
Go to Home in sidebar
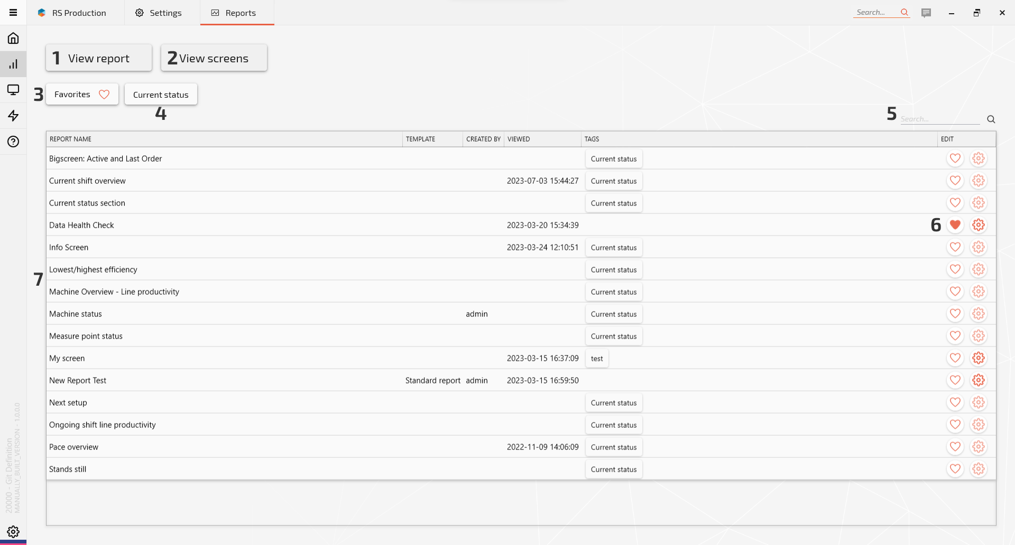click(x=13, y=38)
